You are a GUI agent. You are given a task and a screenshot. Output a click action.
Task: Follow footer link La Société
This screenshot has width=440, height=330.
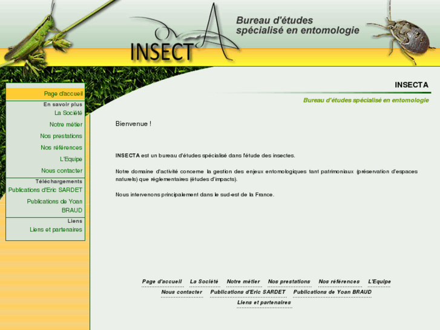pos(204,282)
